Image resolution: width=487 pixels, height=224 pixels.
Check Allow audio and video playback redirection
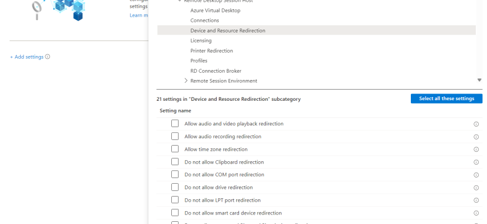coord(175,124)
